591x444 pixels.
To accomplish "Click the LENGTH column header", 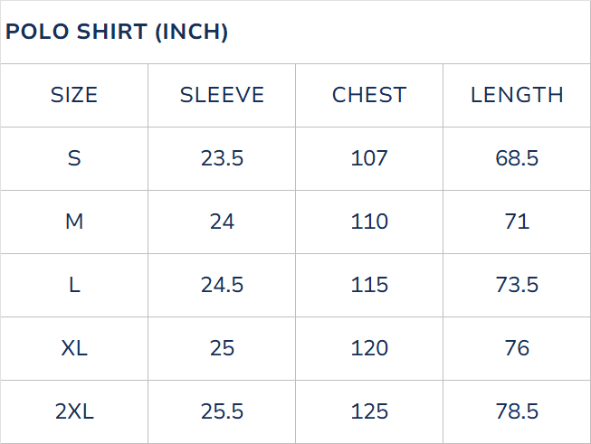I will coord(517,95).
